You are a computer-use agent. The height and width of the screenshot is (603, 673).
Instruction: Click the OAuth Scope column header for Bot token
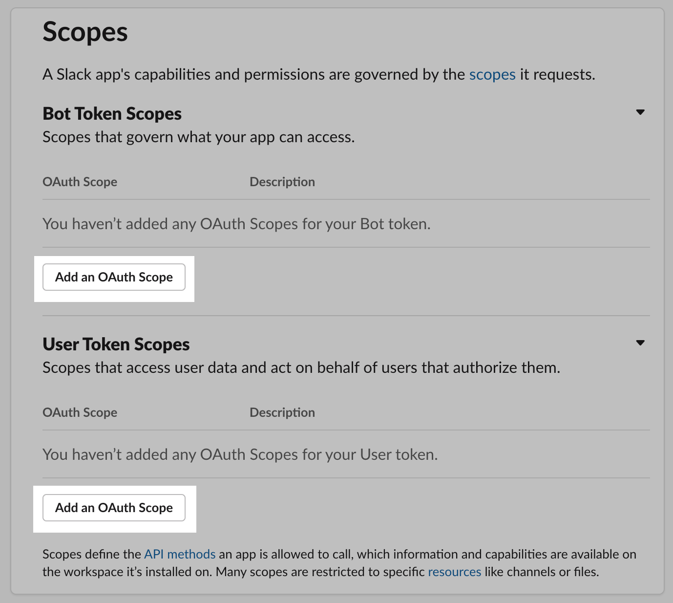[80, 181]
